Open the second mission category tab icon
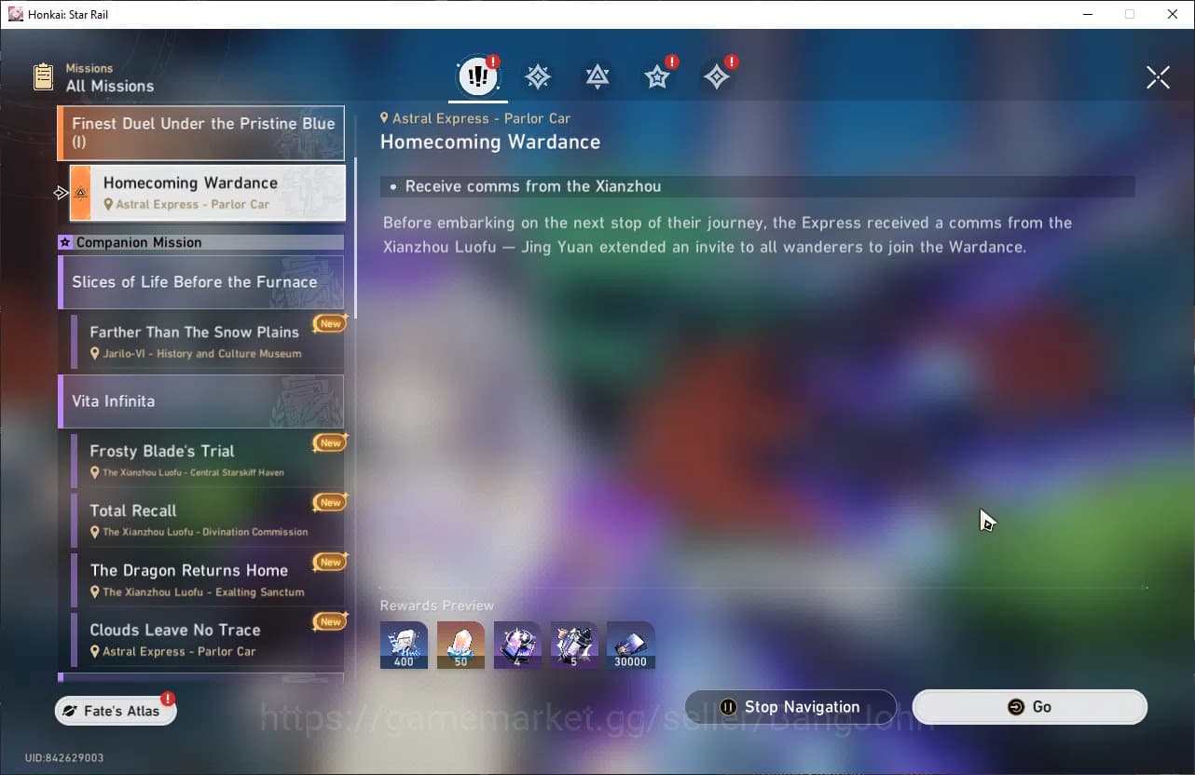Image resolution: width=1195 pixels, height=775 pixels. pyautogui.click(x=538, y=77)
